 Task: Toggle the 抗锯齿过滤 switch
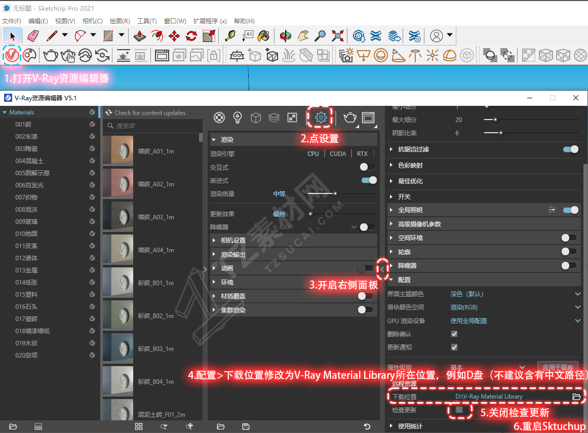[x=571, y=149]
